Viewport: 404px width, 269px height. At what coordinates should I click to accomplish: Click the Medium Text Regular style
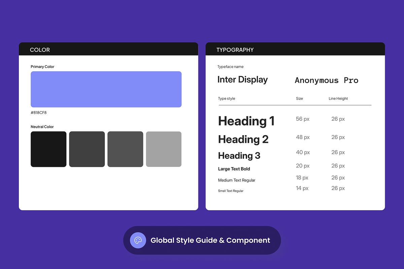pos(237,180)
